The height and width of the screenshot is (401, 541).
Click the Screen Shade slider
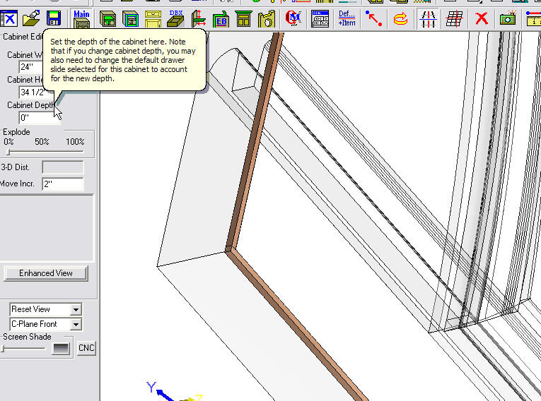23,348
